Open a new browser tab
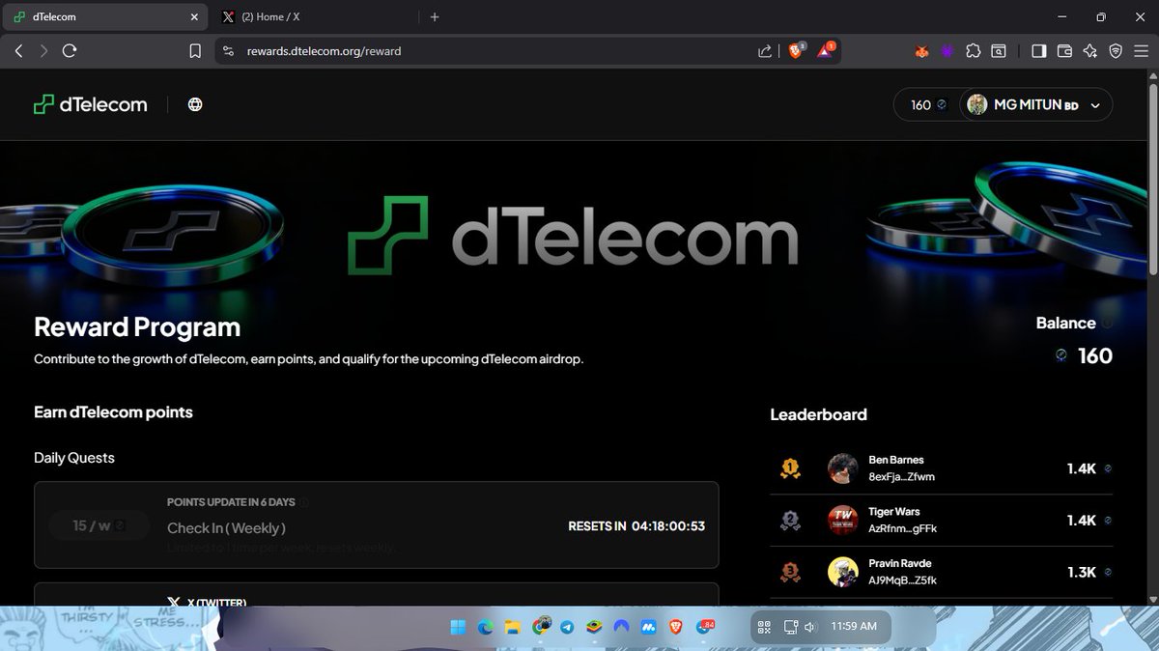 tap(435, 16)
